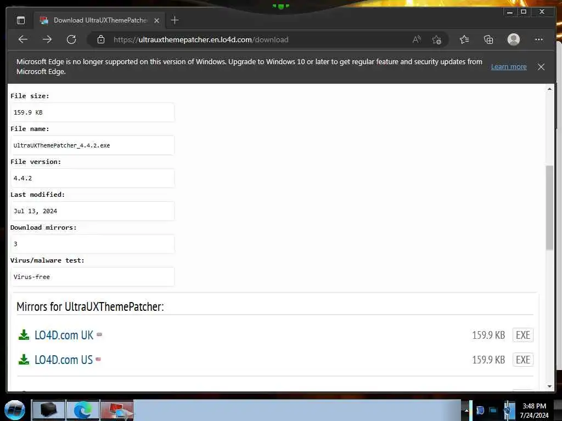Add this page to favorites

click(436, 39)
